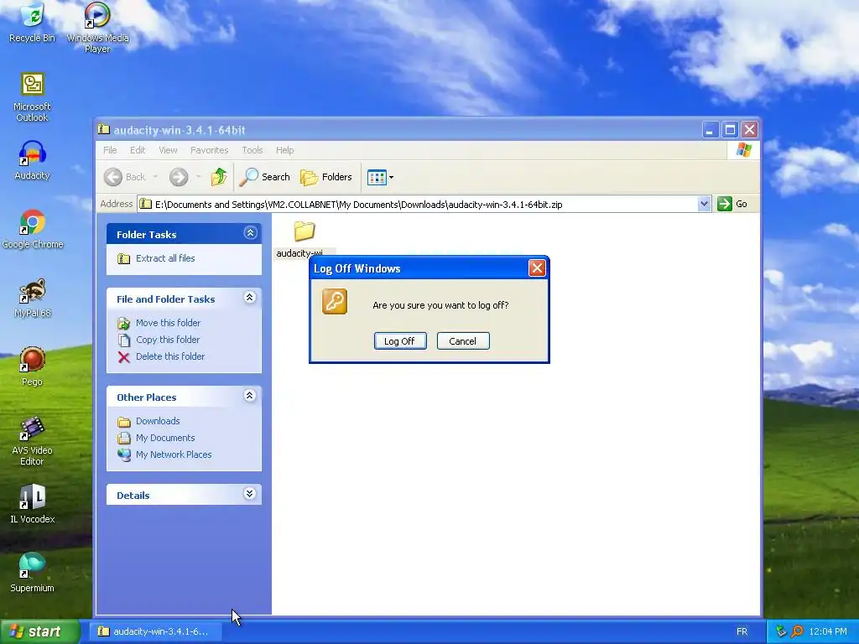Click the Copy this folder link
The image size is (859, 644).
click(168, 340)
